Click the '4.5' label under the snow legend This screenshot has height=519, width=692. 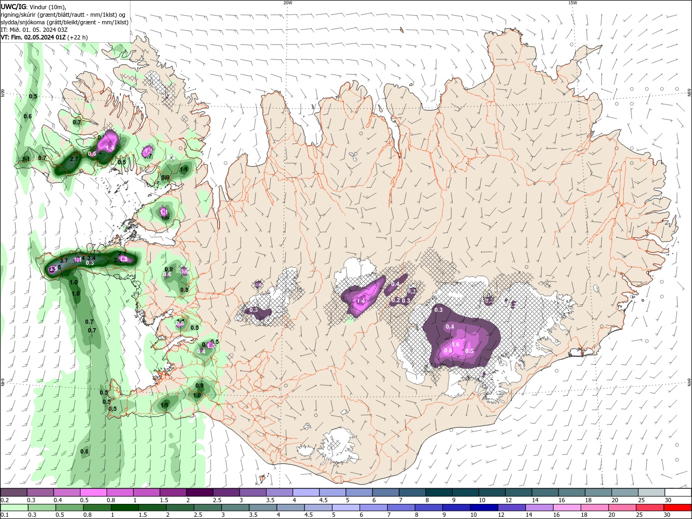[x=323, y=500]
